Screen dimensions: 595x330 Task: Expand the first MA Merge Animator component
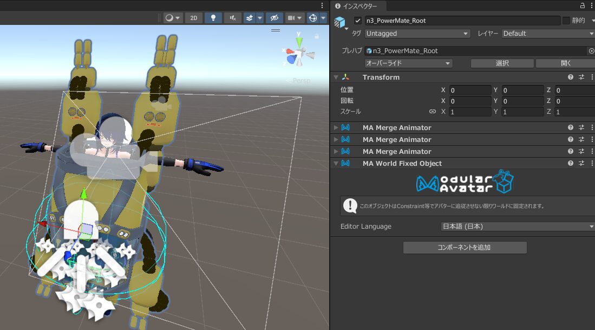tap(336, 128)
